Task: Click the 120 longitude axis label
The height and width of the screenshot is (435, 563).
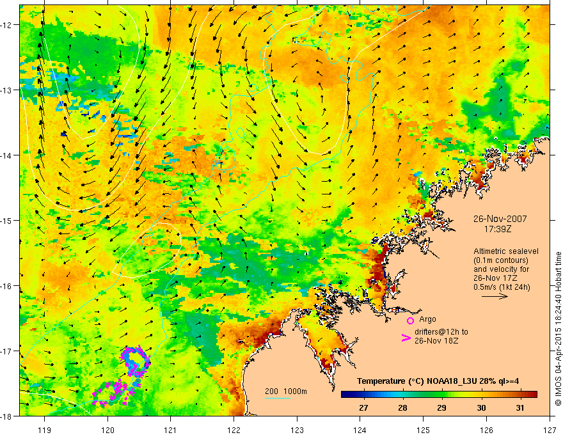Action: pyautogui.click(x=107, y=431)
